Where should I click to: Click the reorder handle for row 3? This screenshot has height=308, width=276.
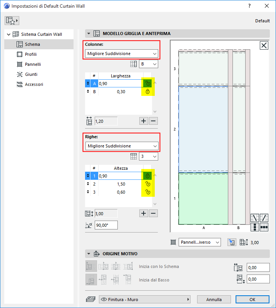point(88,192)
